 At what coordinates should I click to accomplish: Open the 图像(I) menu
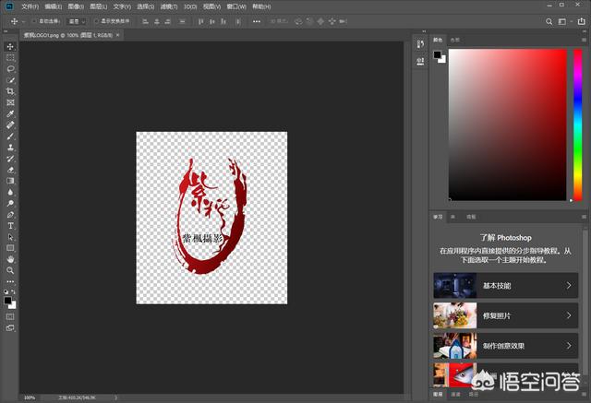tap(76, 6)
